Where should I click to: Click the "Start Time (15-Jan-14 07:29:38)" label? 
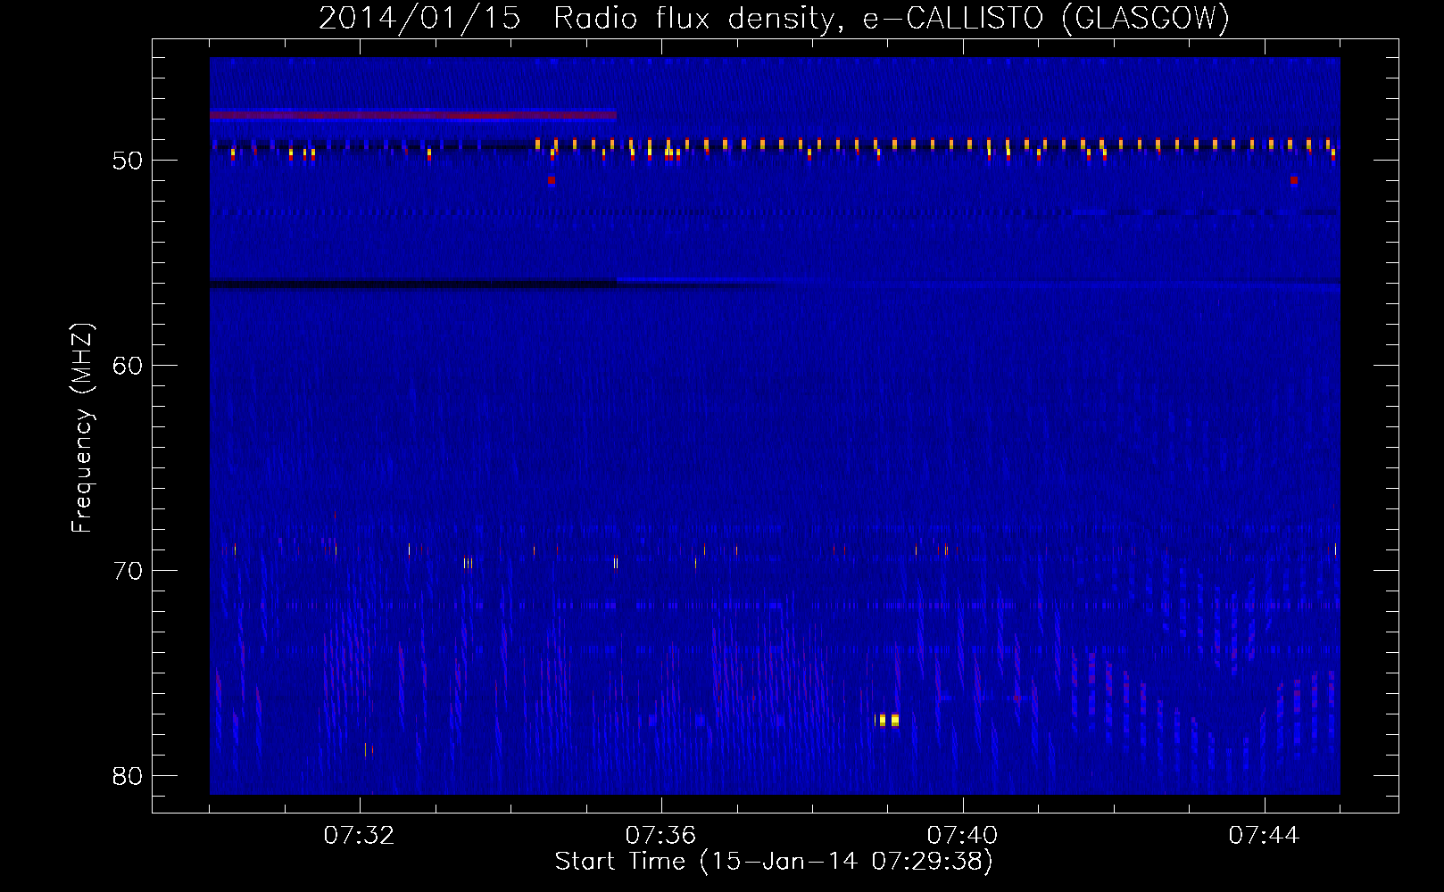tap(774, 862)
